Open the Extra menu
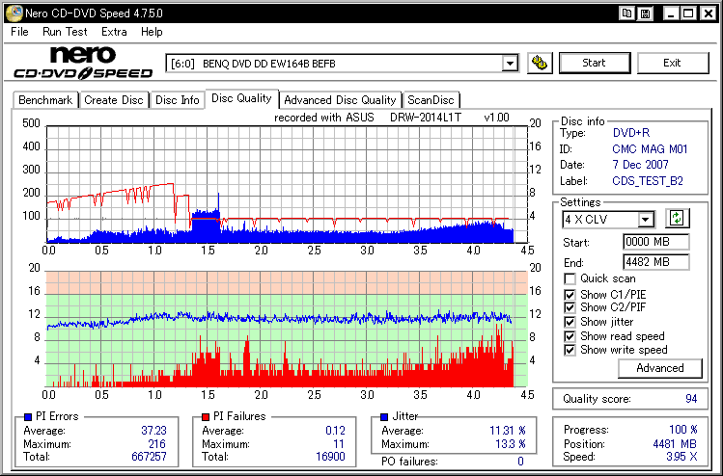The image size is (723, 476). click(114, 32)
